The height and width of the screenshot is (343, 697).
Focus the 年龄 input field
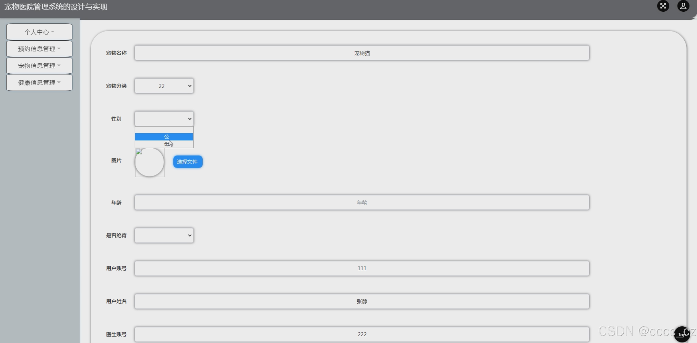tap(362, 202)
